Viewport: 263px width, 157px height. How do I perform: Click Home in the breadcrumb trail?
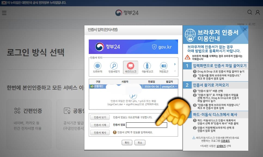click(241, 24)
